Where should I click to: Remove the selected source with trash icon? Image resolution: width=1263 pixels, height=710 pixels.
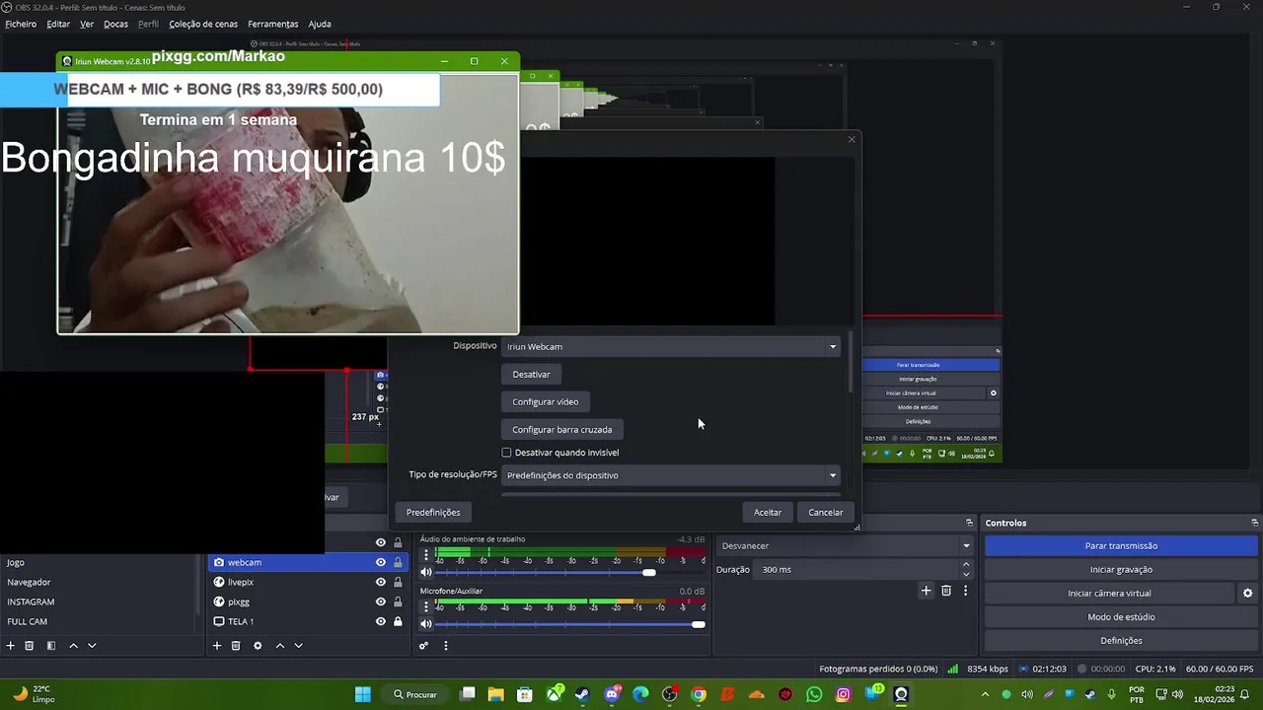[x=236, y=646]
